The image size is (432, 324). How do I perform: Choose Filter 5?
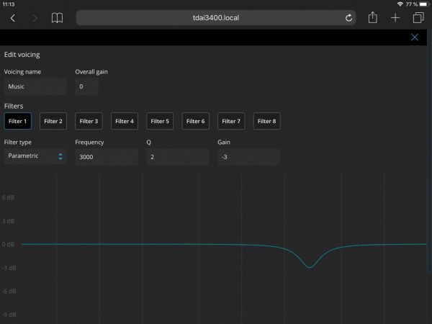160,121
